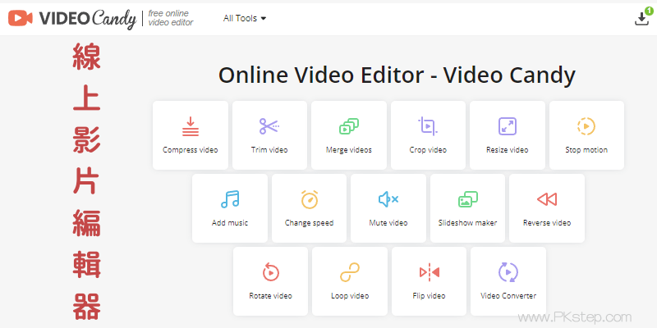The image size is (657, 328).
Task: Select the Flip video mirror icon
Action: (x=429, y=272)
